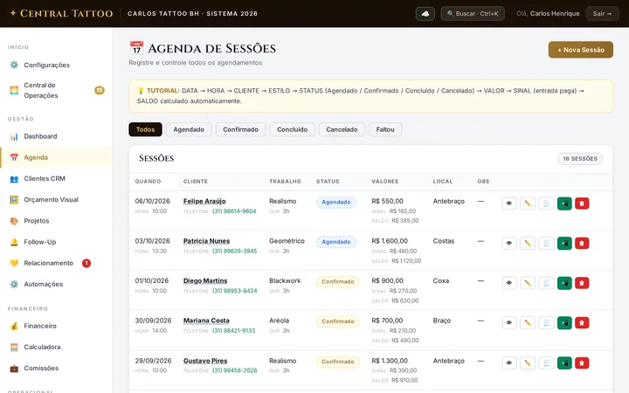
Task: View details of Gustavo Pires session
Action: [x=509, y=363]
